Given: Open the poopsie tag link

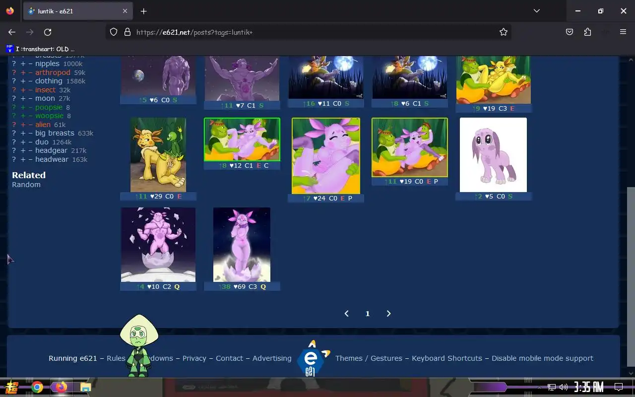Looking at the screenshot, I should coord(49,107).
